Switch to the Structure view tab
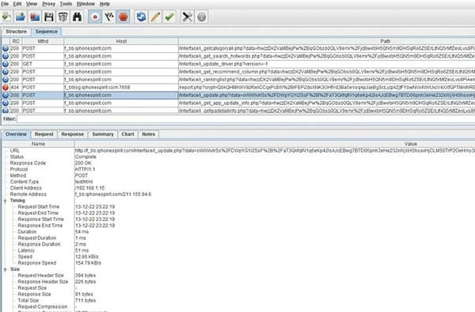 (x=17, y=32)
